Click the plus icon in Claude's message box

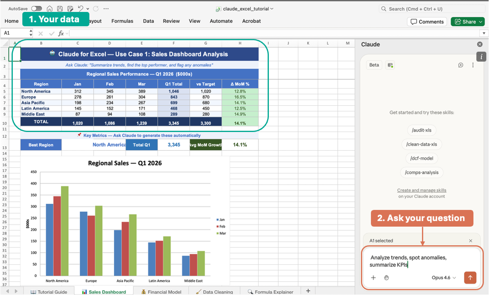pos(373,277)
